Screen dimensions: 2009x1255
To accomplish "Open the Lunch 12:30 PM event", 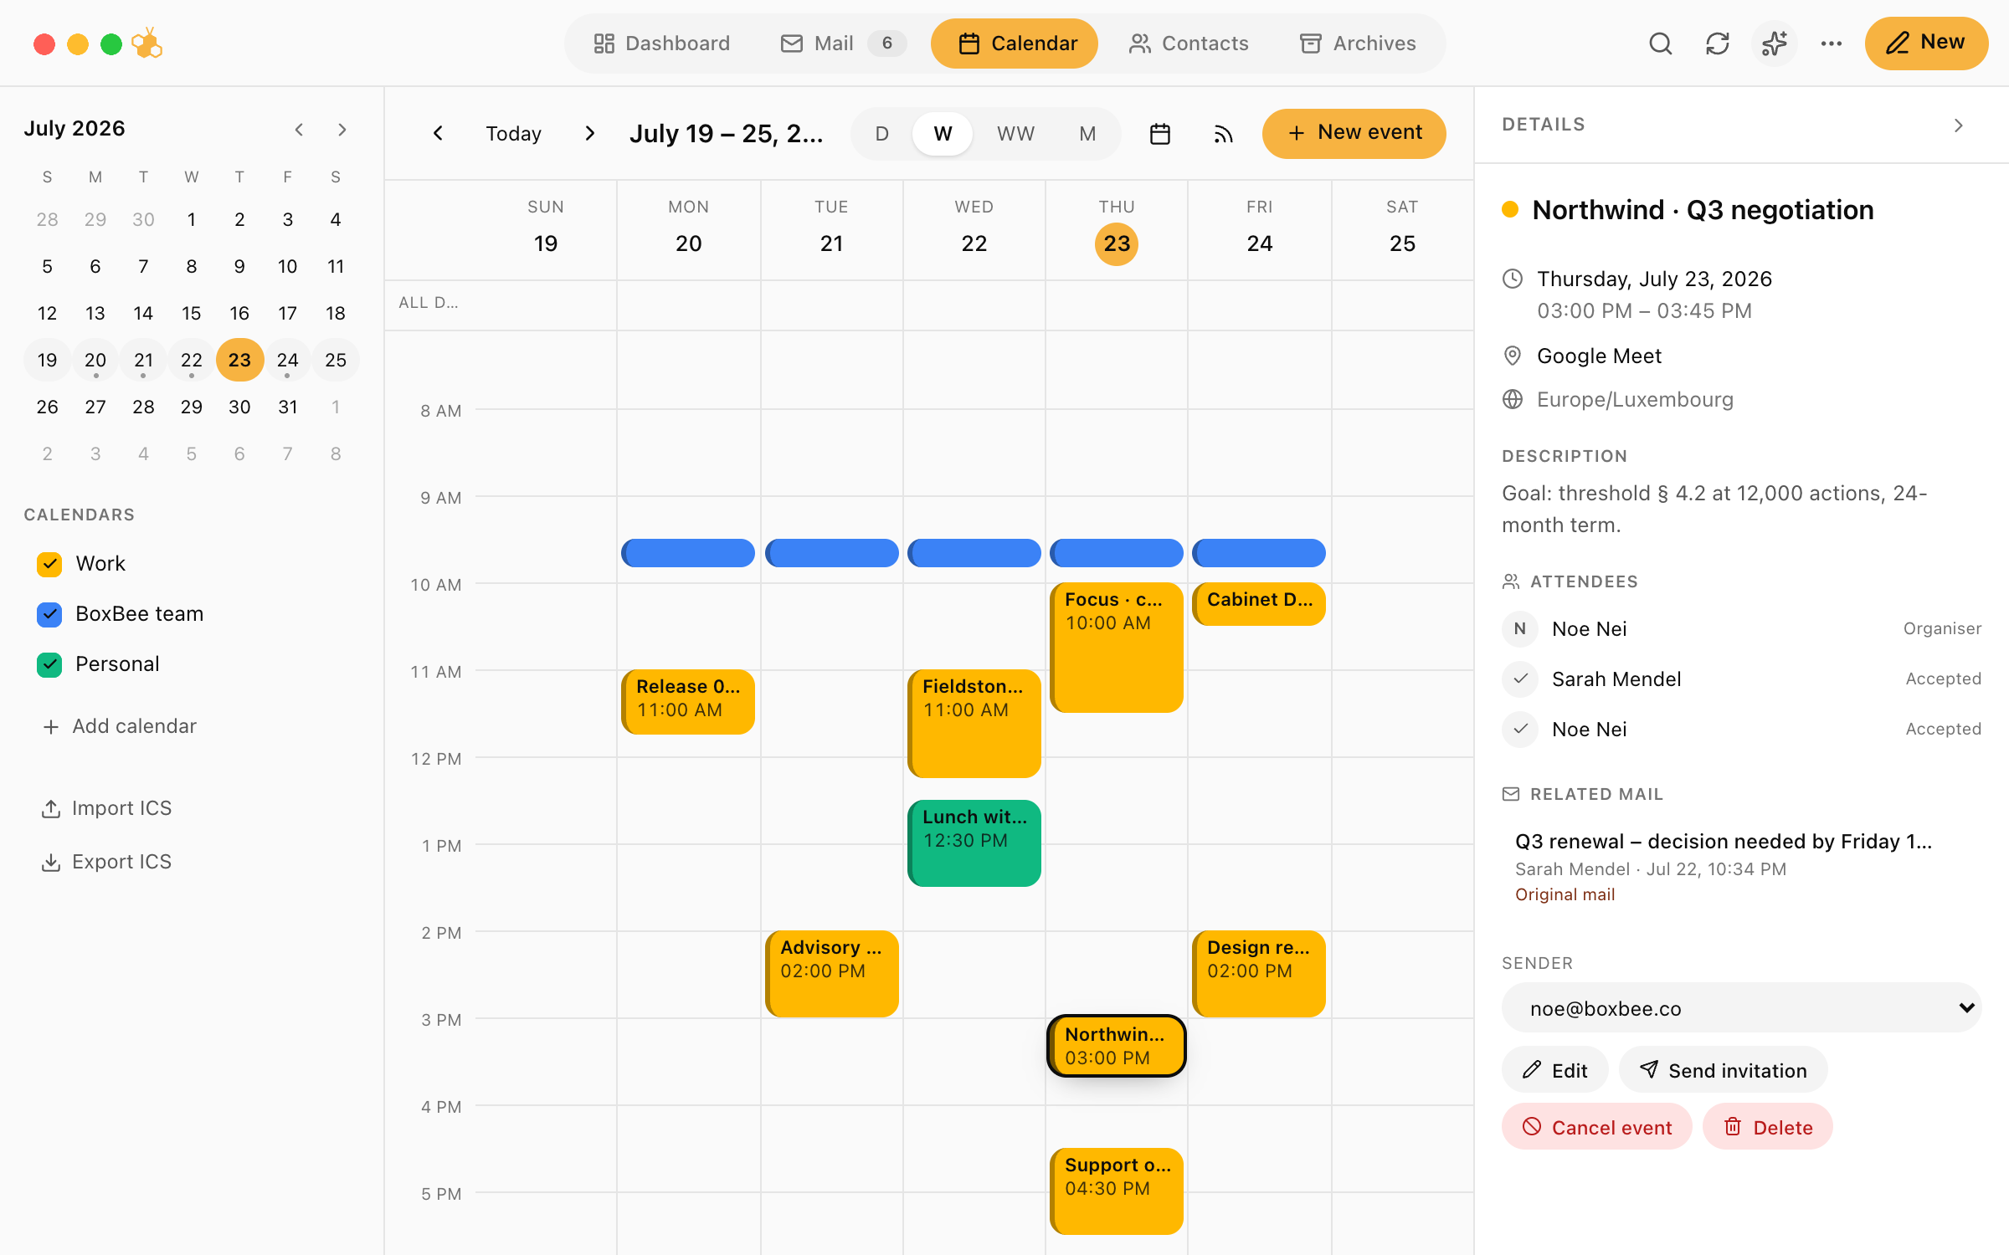I will pyautogui.click(x=974, y=843).
